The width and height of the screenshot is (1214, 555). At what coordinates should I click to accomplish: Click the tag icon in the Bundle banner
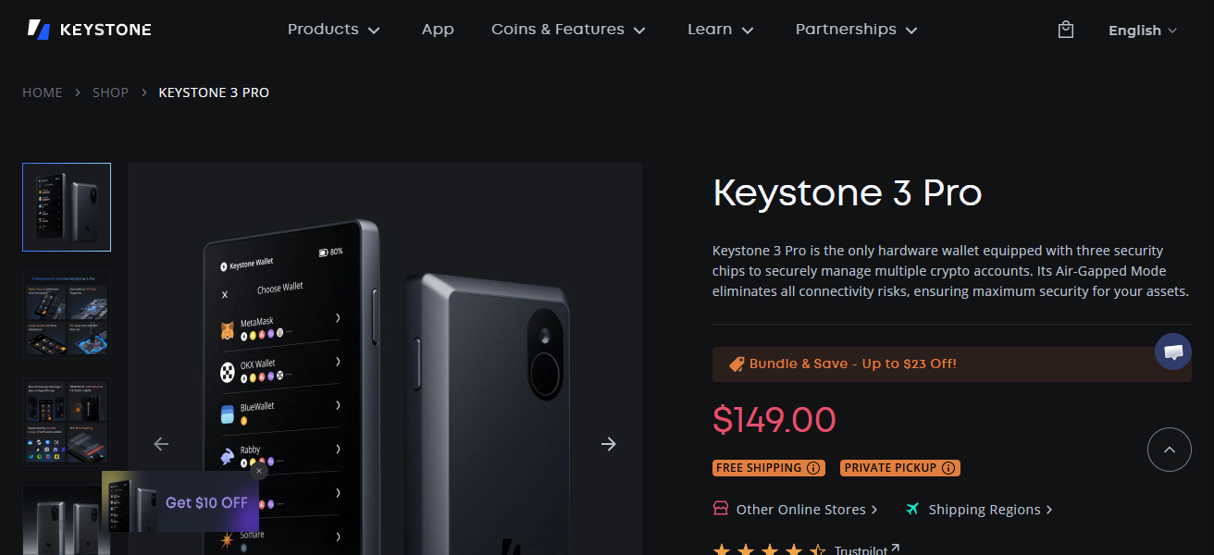pyautogui.click(x=736, y=364)
